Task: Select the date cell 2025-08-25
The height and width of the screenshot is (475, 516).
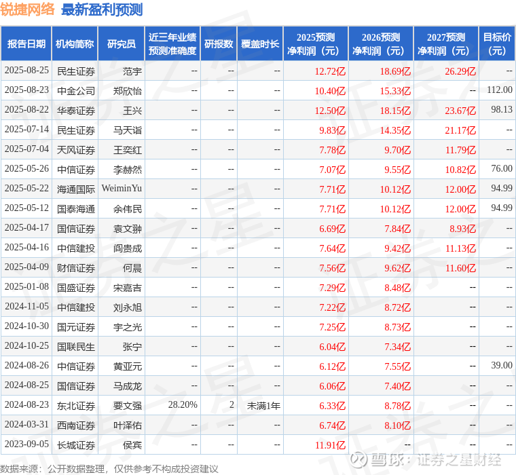Action: [x=26, y=71]
